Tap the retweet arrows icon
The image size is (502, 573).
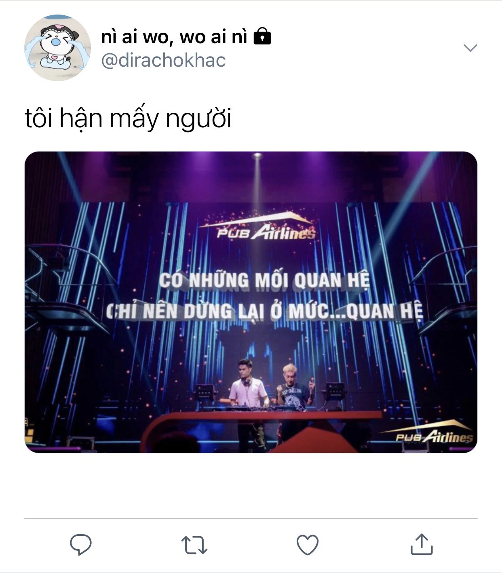[x=194, y=545]
